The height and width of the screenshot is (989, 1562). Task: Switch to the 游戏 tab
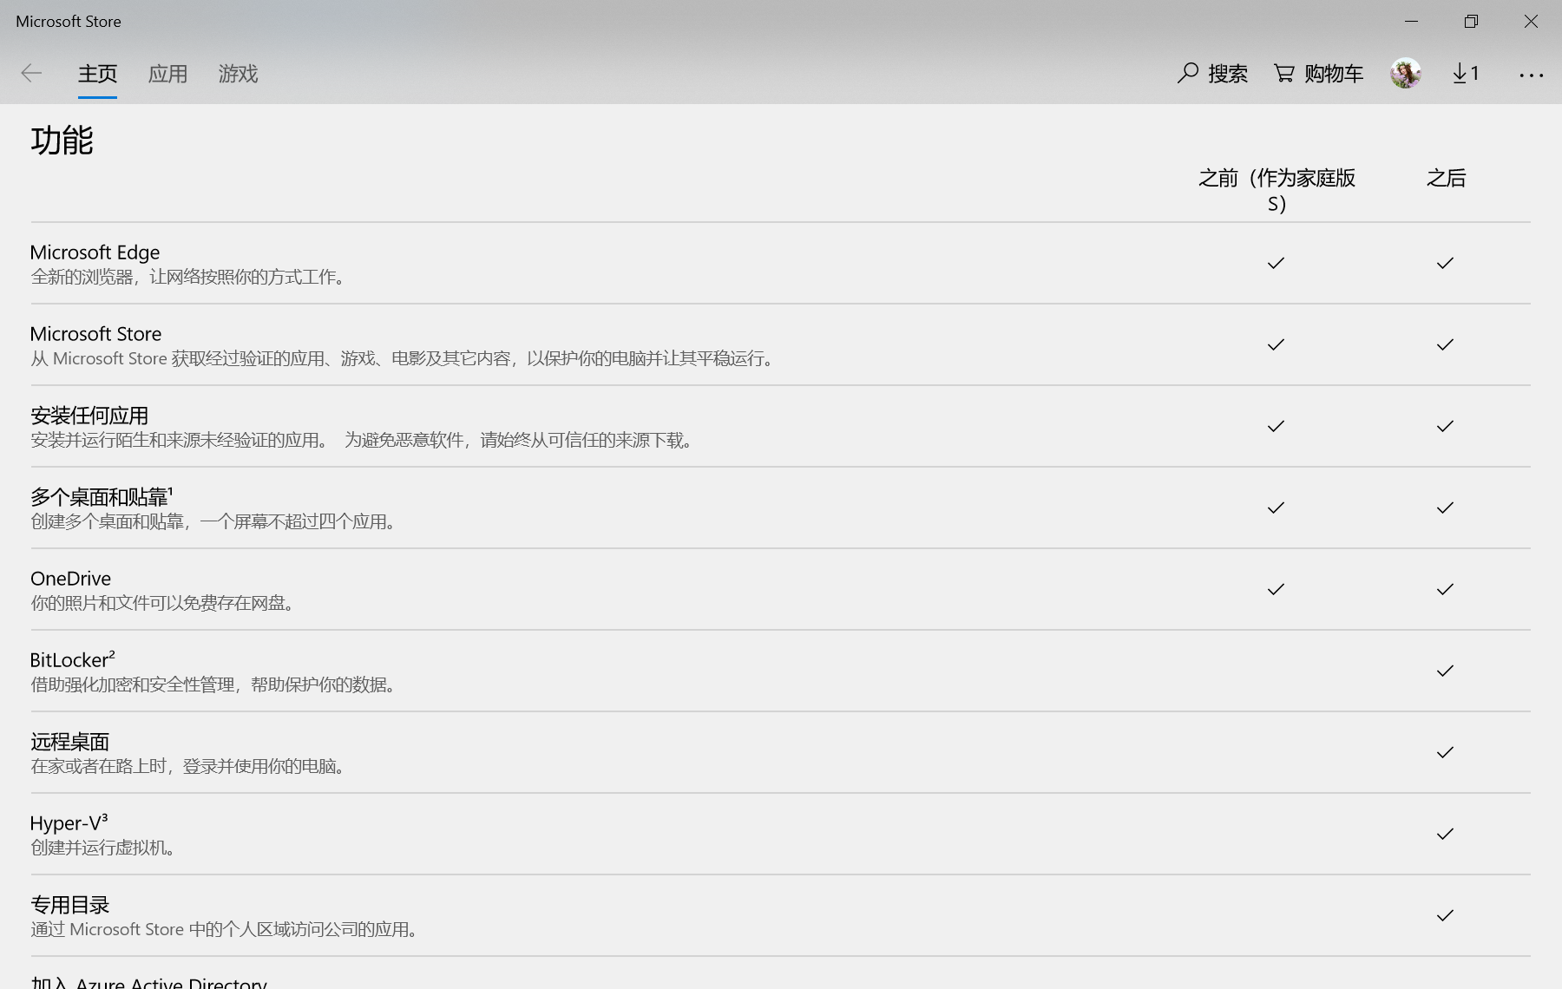pos(238,74)
